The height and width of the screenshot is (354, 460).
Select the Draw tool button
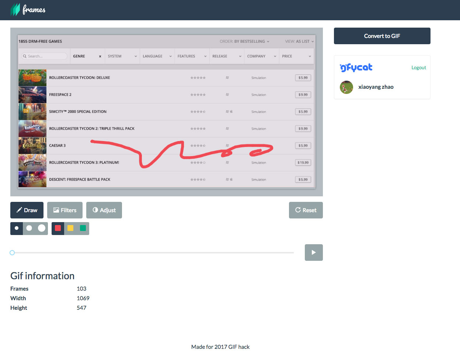coord(27,210)
